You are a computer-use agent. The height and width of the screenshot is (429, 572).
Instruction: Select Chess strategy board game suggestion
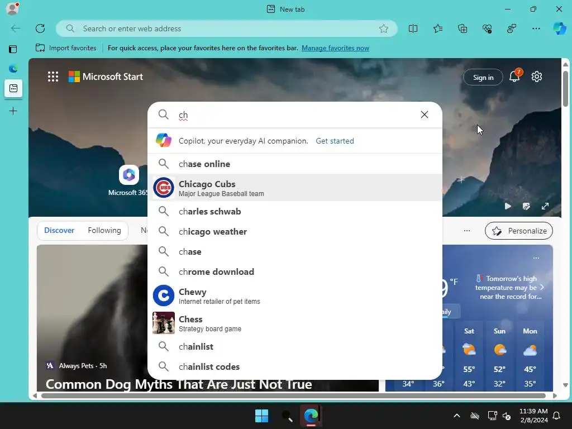(295, 323)
